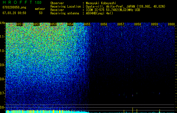The image size is (177, 113).
Task: Click the 0857 time marker
Action: (x=121, y=24)
